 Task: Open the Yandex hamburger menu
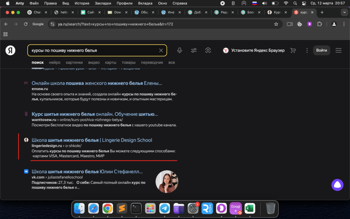(x=338, y=50)
